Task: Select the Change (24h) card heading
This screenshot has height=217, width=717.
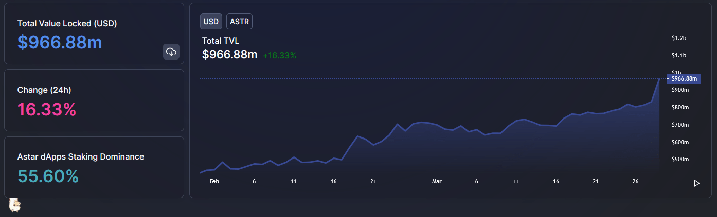Action: (44, 90)
